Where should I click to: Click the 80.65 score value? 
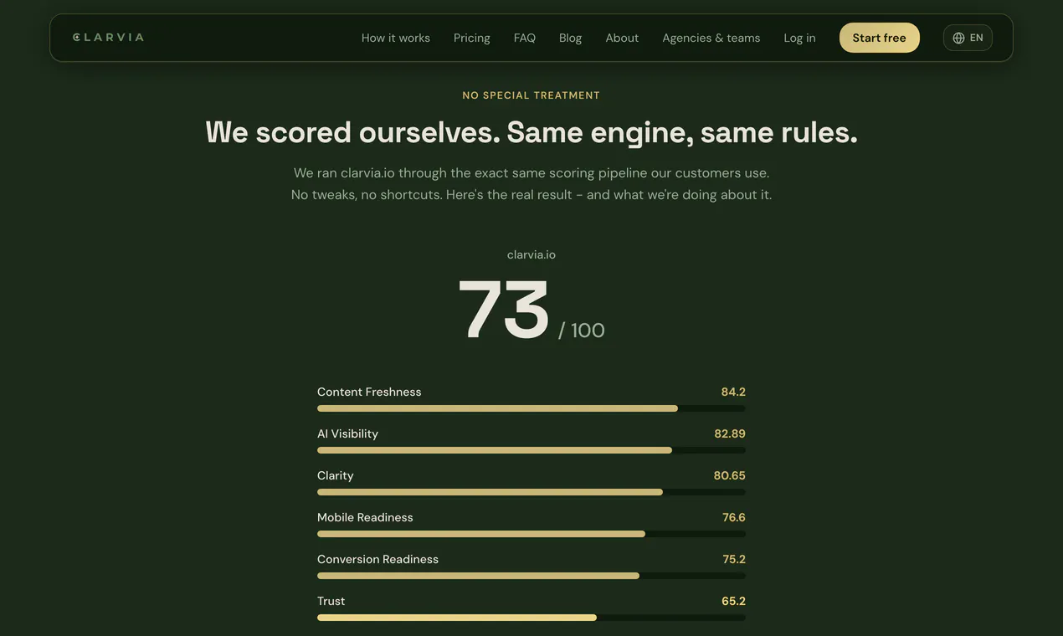point(730,475)
